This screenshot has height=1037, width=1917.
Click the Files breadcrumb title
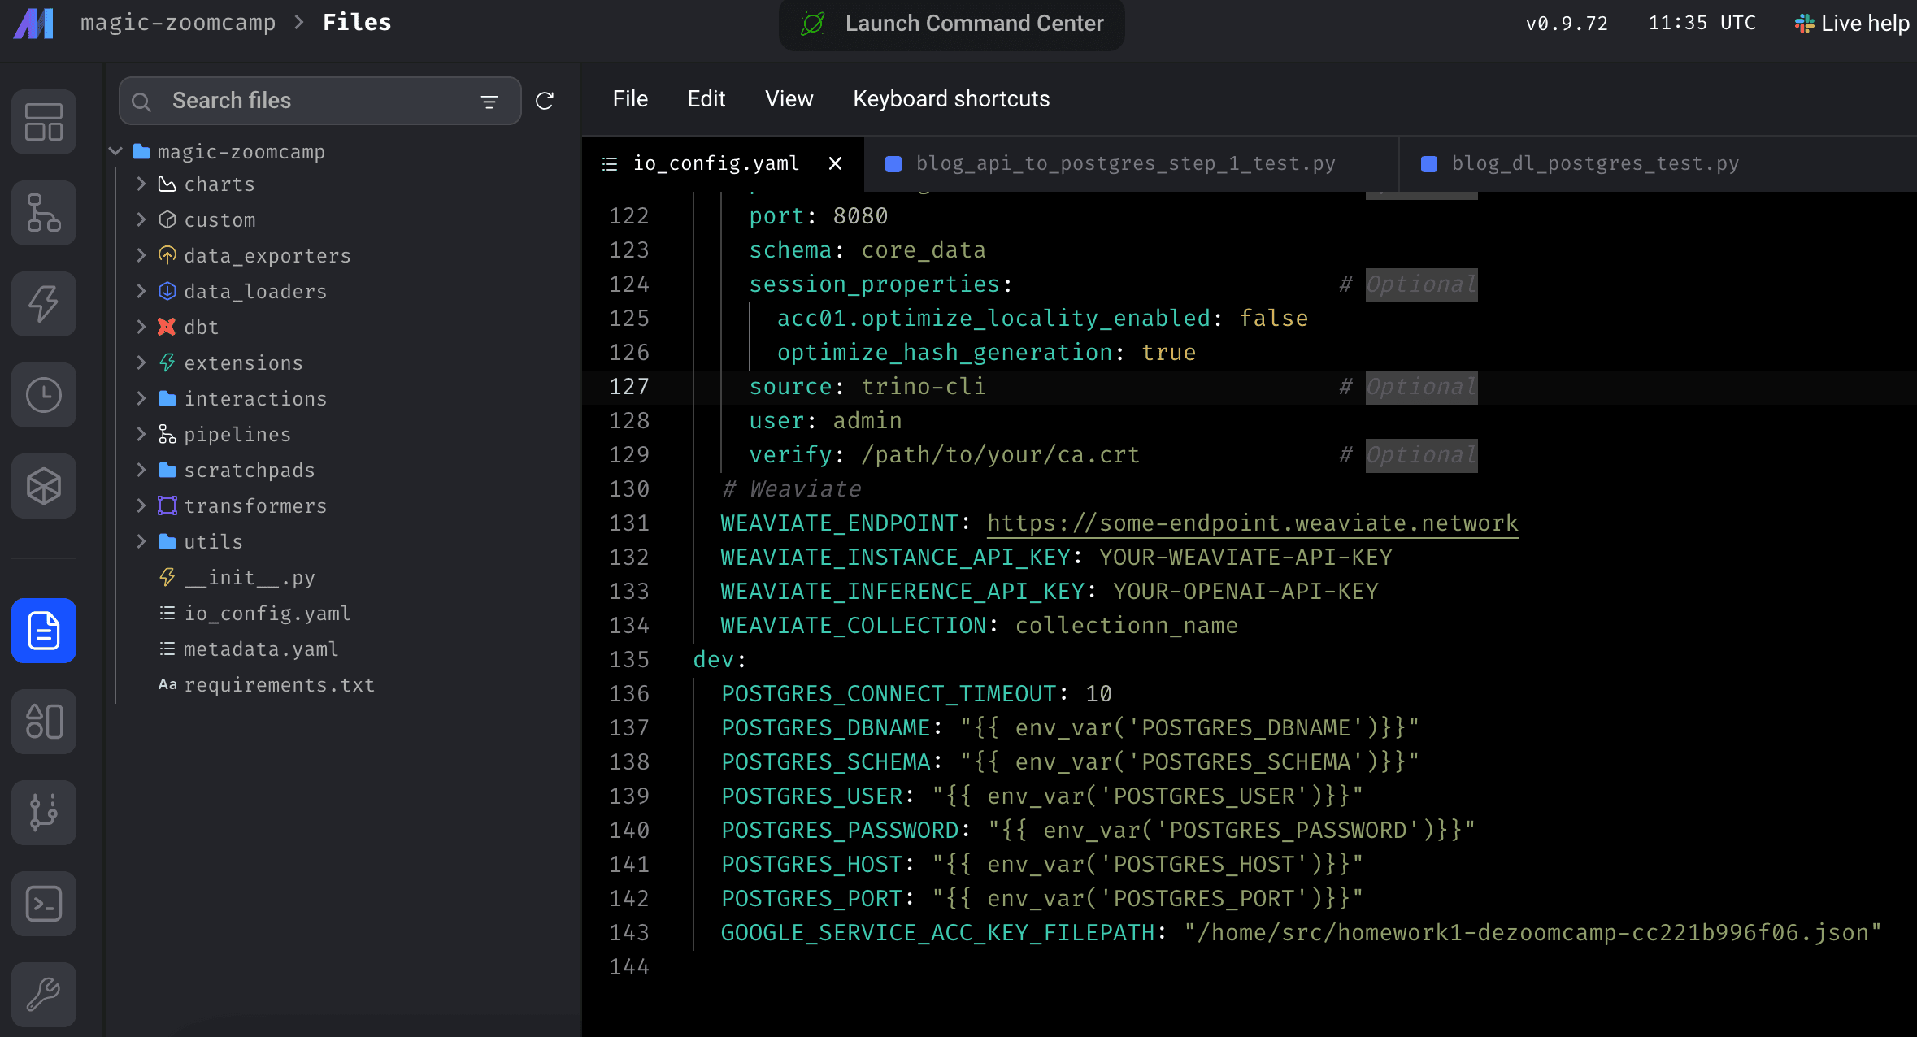(x=357, y=23)
